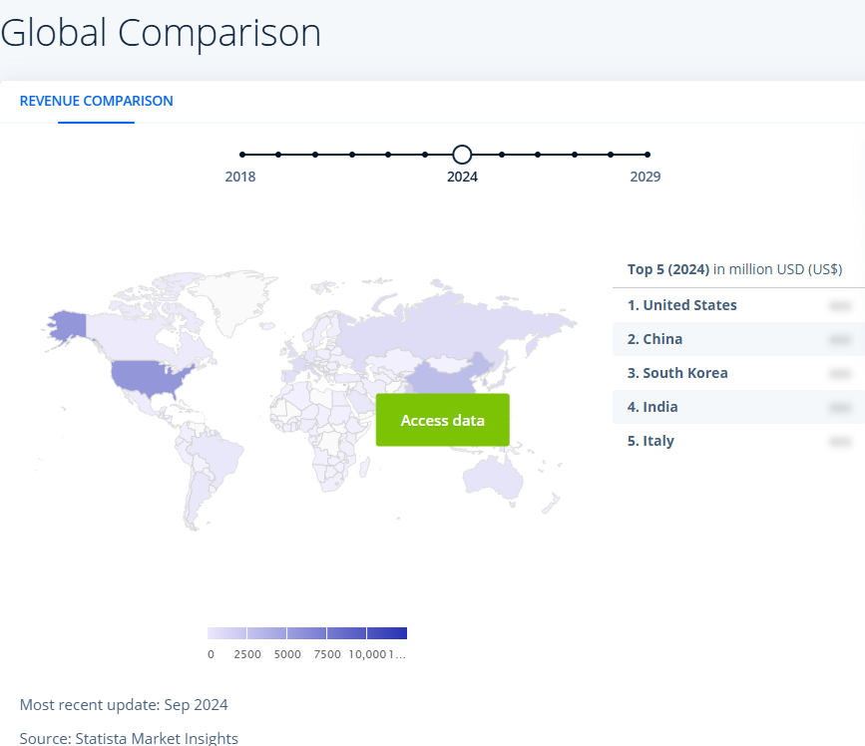This screenshot has height=746, width=865.
Task: Click the India row in Top 5
Action: click(x=738, y=407)
